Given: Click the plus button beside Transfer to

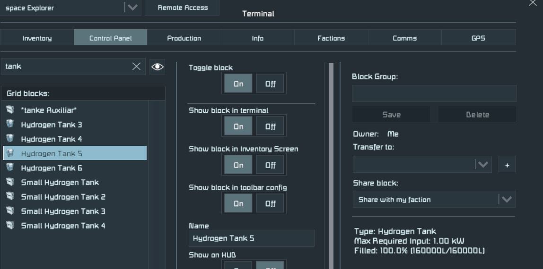Looking at the screenshot, I should [x=507, y=165].
